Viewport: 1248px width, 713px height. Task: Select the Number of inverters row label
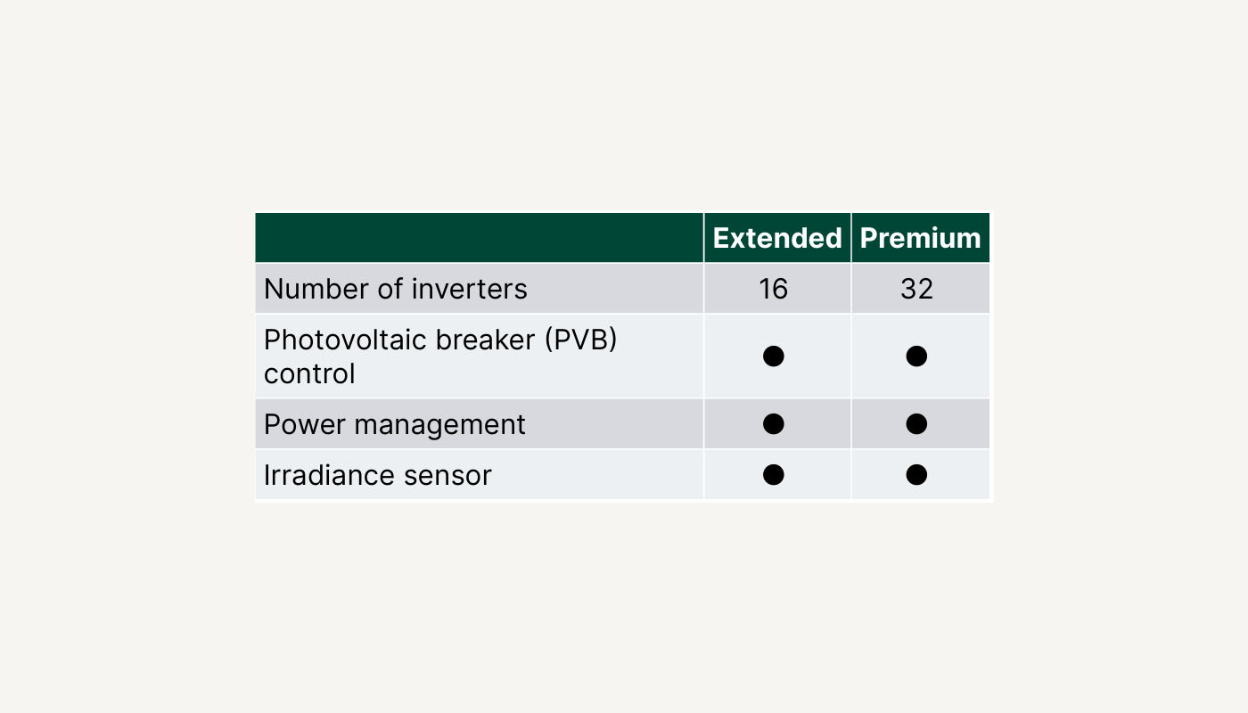[396, 289]
